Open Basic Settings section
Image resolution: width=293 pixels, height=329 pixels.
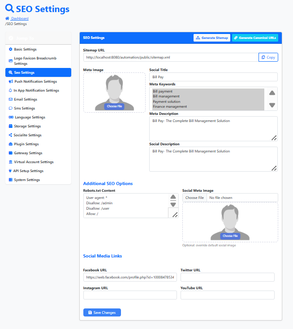[x=38, y=49]
